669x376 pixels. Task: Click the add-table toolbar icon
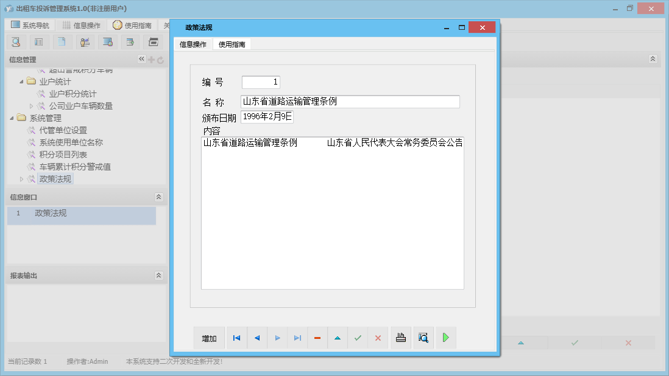pos(130,41)
